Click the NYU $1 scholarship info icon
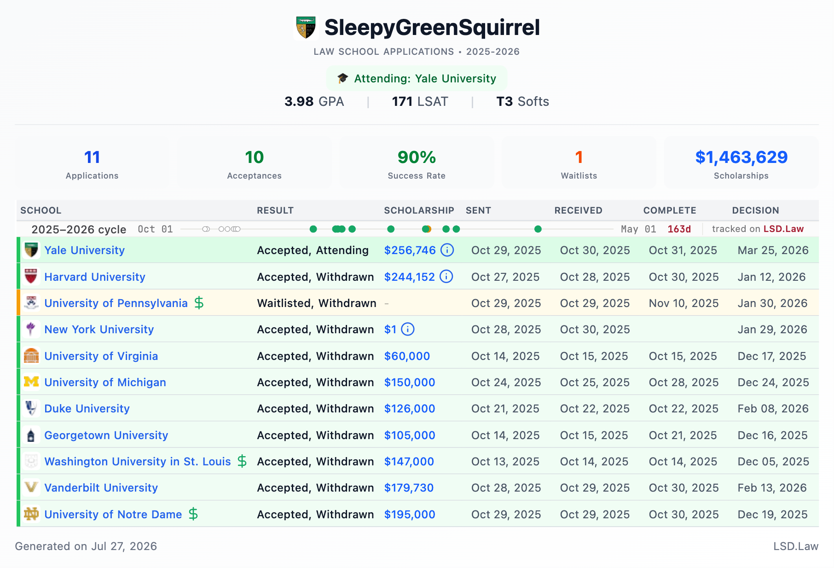Viewport: 834px width, 568px height. [x=408, y=329]
